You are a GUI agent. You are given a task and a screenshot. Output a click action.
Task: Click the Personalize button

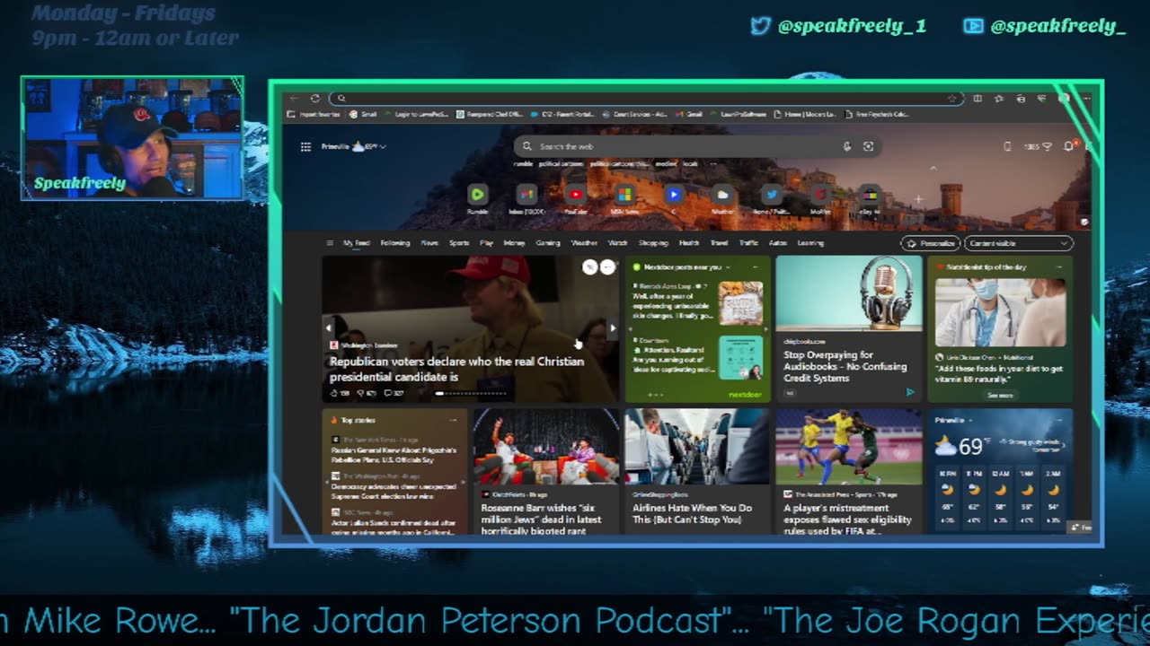pyautogui.click(x=931, y=243)
